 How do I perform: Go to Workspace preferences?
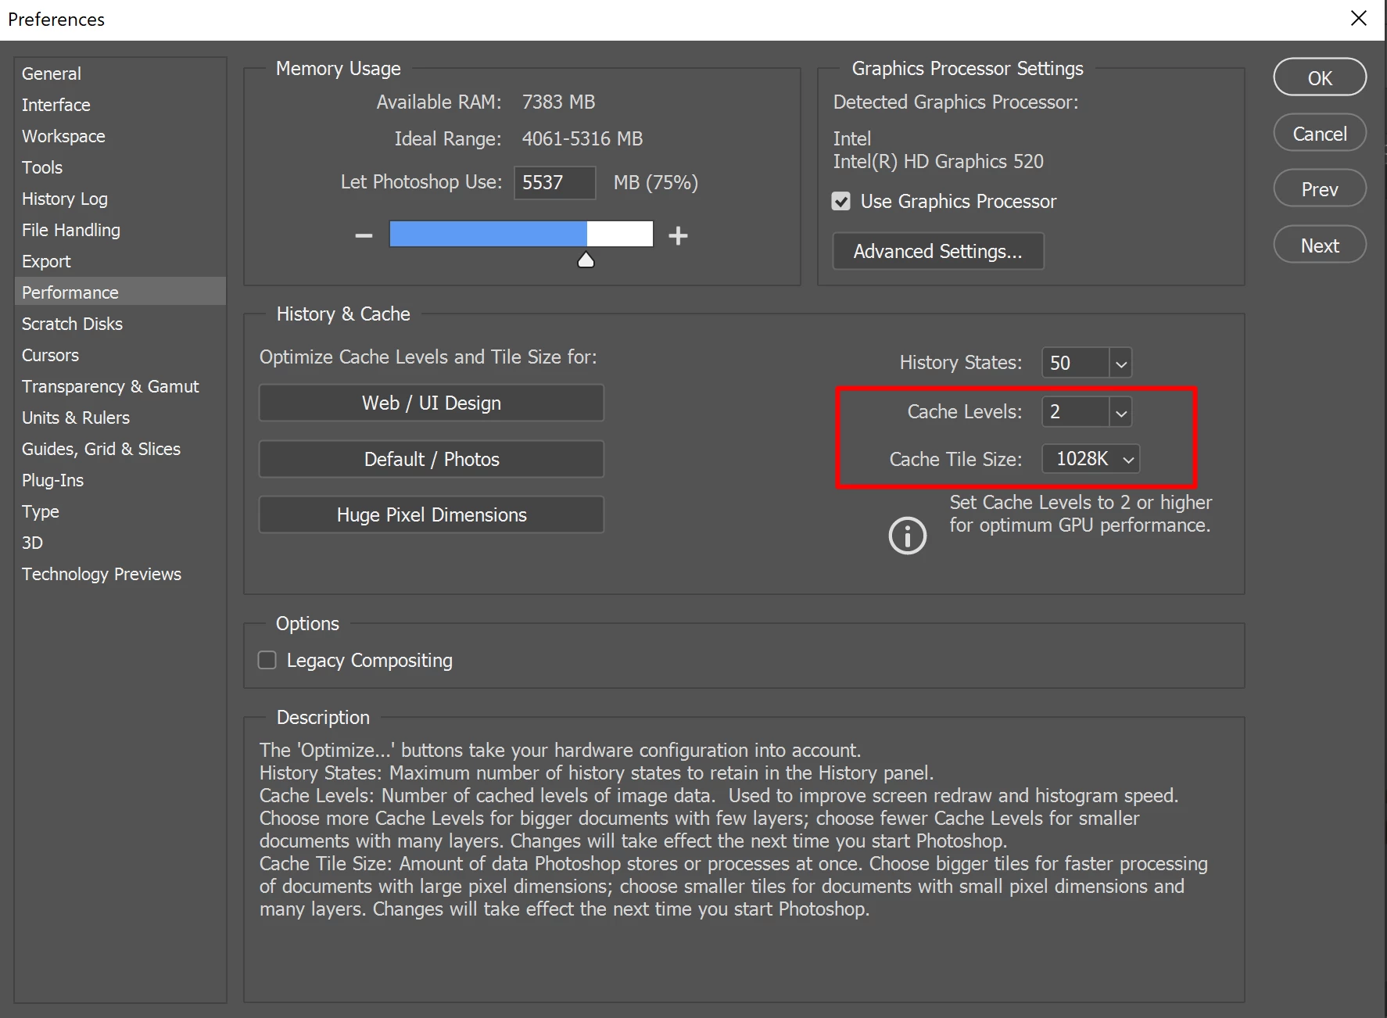(120, 136)
